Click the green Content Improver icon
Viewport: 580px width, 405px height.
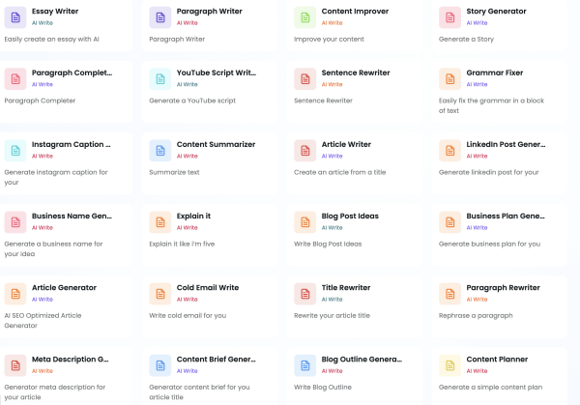[x=305, y=17]
